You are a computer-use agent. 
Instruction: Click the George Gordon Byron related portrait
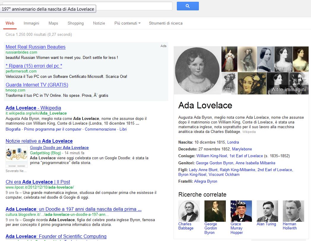point(215,211)
